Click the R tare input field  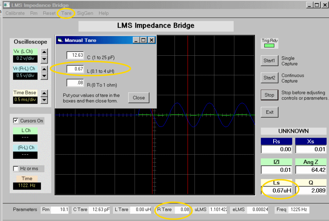click(x=75, y=83)
